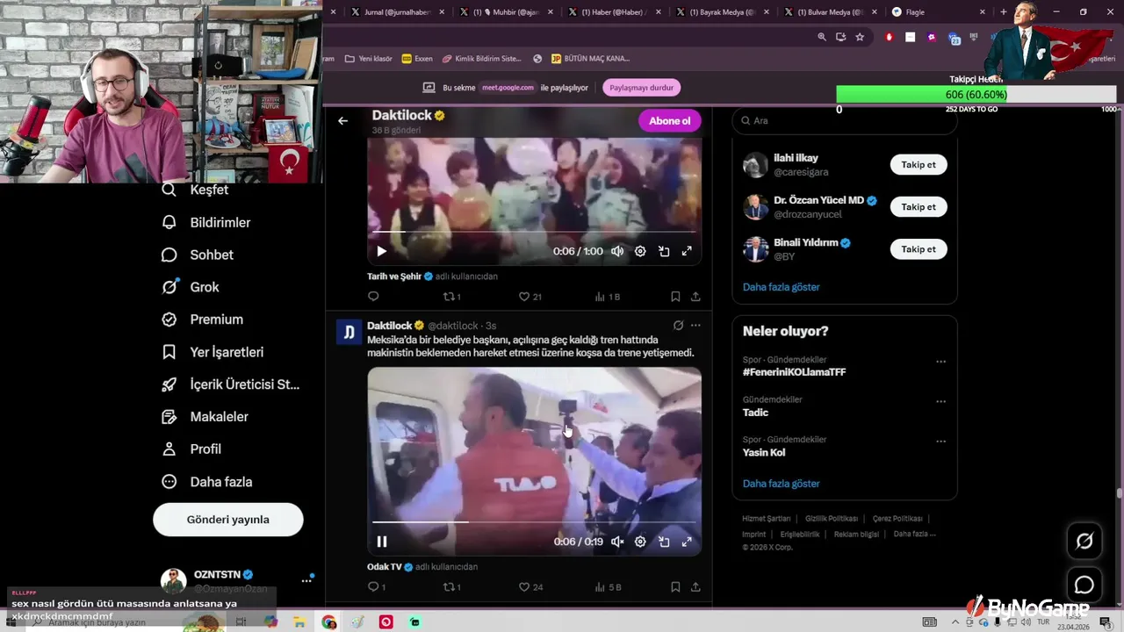Bookmark the Meksika belediye başkanı post
This screenshot has height=632, width=1124.
[675, 587]
